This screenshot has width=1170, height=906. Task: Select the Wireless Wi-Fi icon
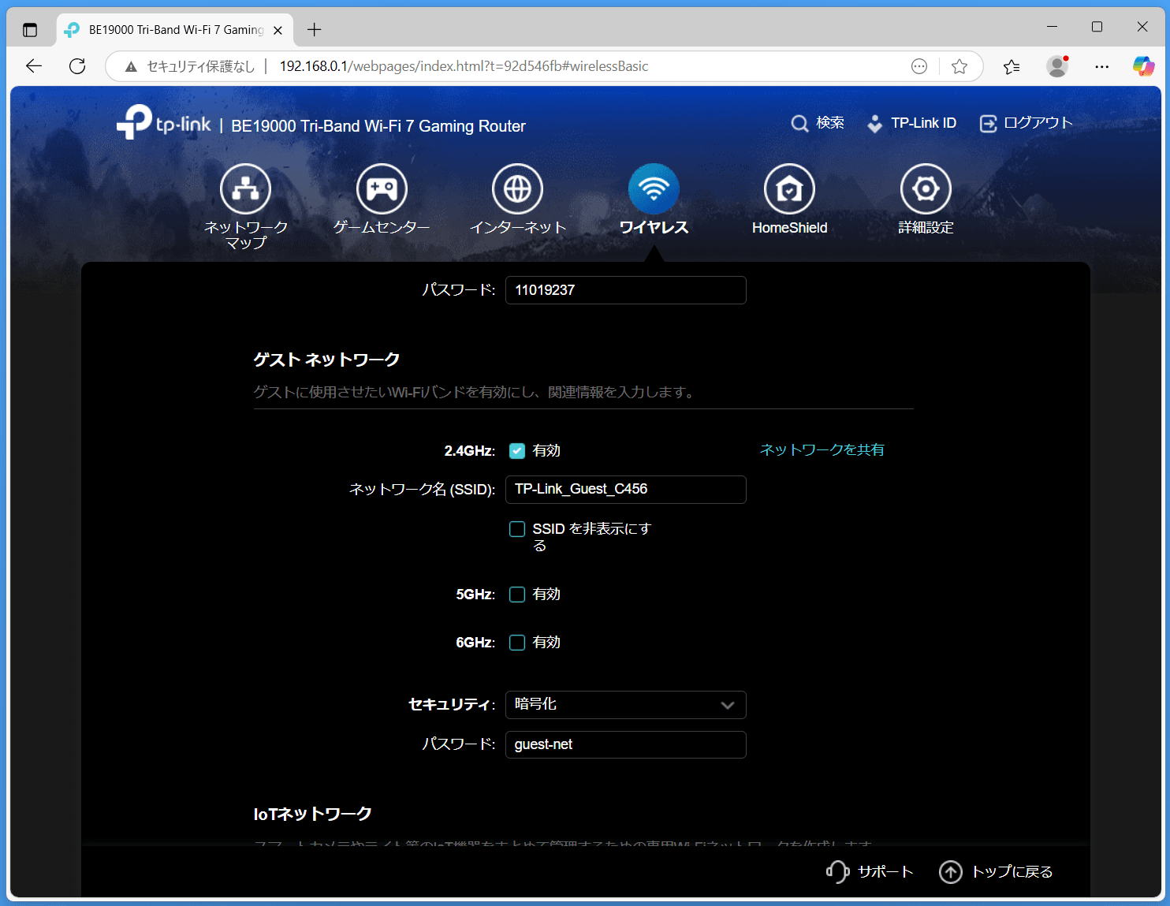click(654, 189)
